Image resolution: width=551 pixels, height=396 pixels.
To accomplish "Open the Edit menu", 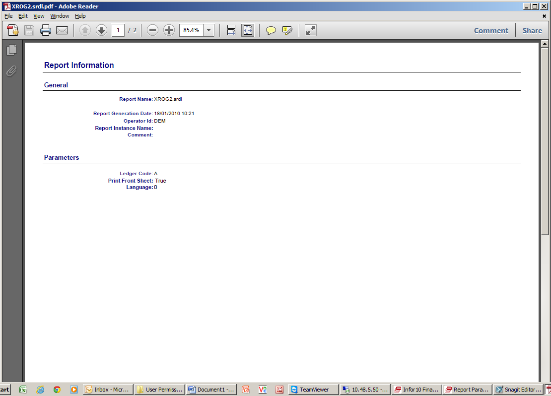I will 23,16.
